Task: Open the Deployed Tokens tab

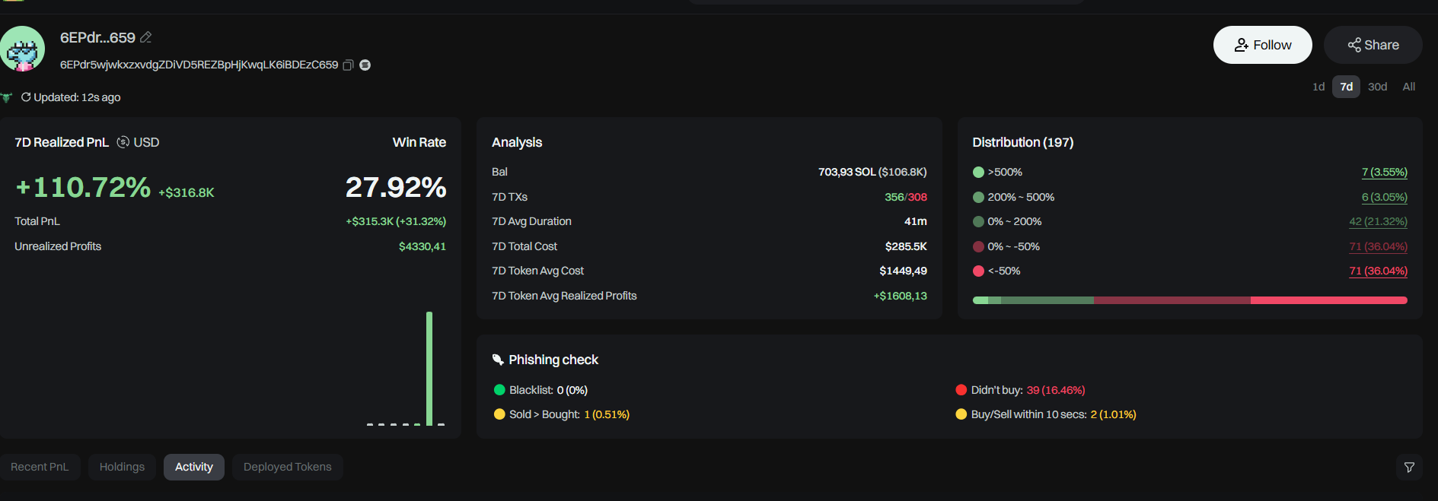Action: (x=287, y=467)
